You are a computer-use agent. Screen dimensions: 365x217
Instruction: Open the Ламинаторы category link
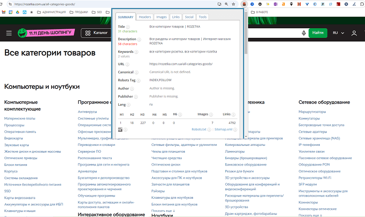click(x=235, y=151)
